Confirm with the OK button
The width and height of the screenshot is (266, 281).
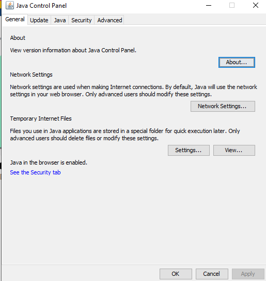(x=176, y=274)
